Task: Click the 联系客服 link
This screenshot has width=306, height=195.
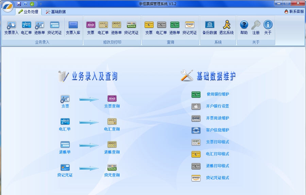Action: [x=294, y=12]
